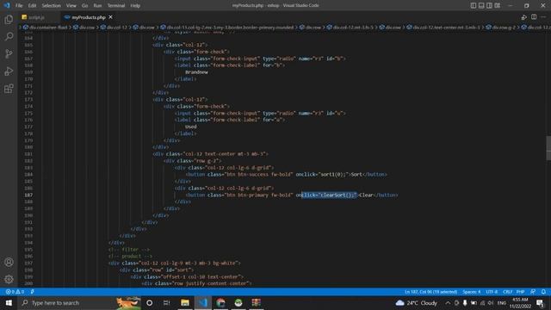Open the File menu
The height and width of the screenshot is (310, 551).
coord(19,6)
